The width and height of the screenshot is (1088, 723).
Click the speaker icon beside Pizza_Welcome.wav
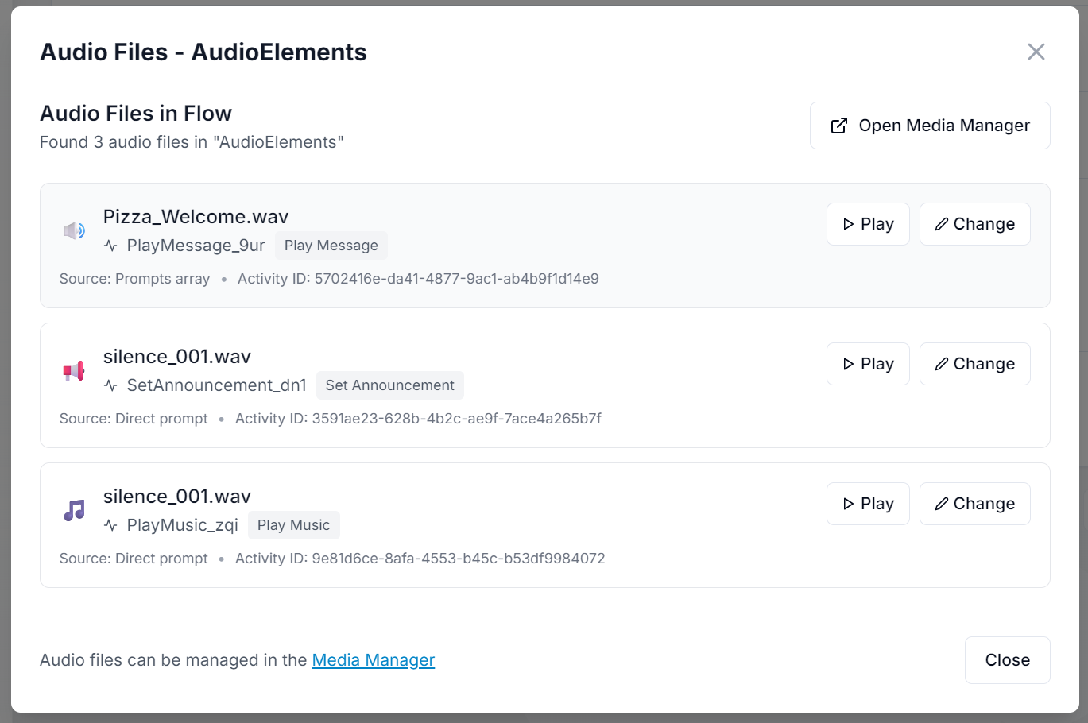(74, 230)
